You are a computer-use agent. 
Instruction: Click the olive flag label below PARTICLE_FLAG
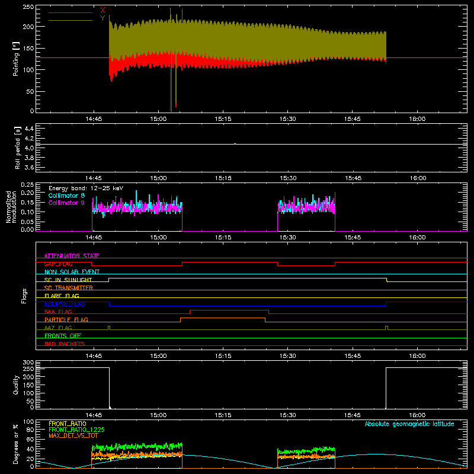58,328
